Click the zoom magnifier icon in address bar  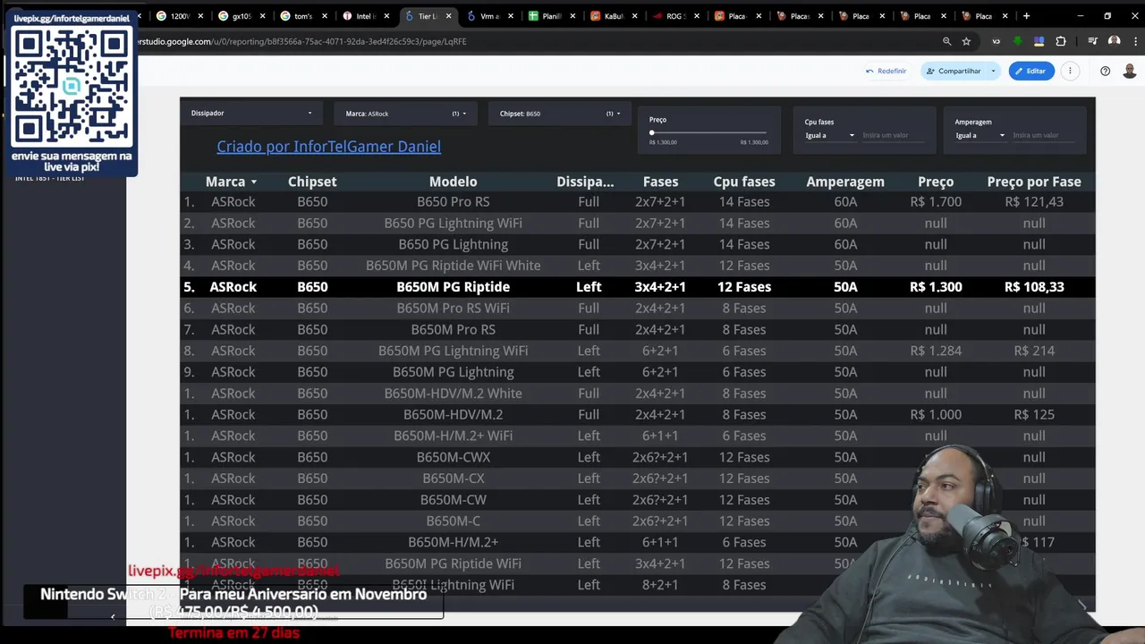pos(946,41)
